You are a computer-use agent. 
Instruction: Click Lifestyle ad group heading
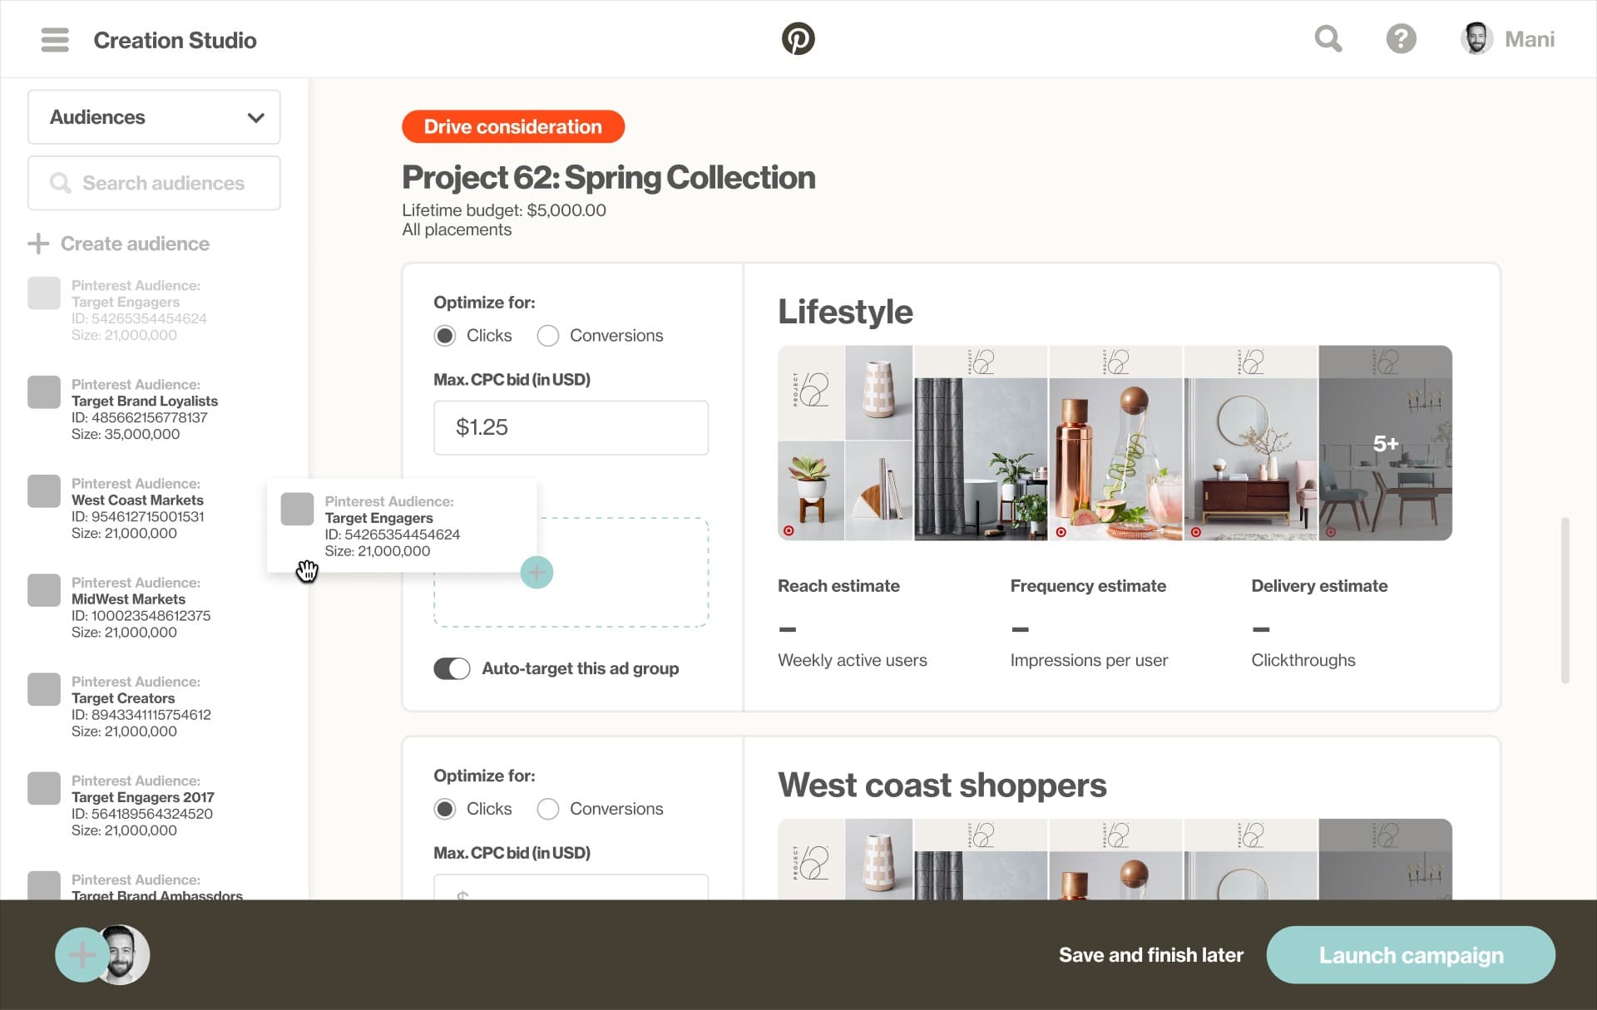click(x=845, y=312)
